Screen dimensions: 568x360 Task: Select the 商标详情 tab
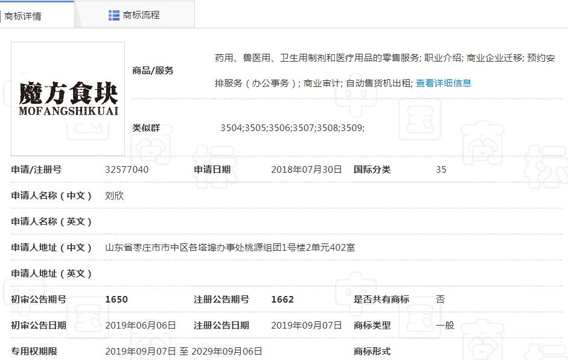pyautogui.click(x=23, y=16)
